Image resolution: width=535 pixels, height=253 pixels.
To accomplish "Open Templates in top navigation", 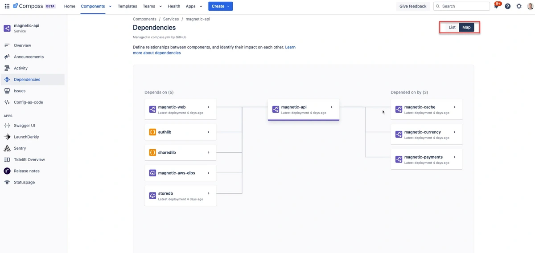I will [128, 6].
